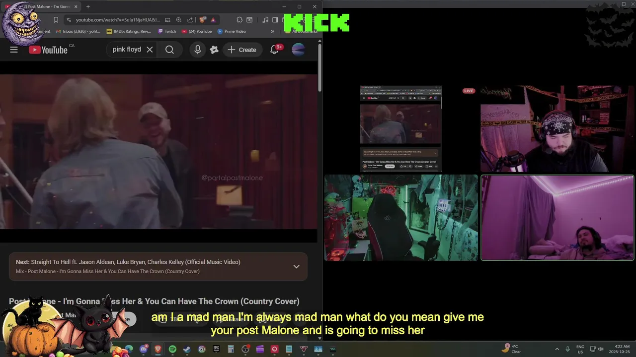
Task: Open Spotify from the taskbar
Action: (x=172, y=349)
